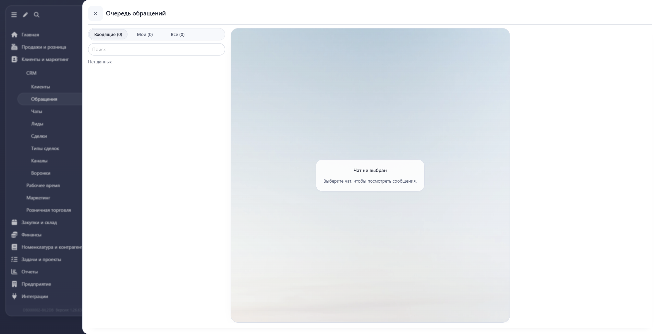Open Типы сделок in the sidebar
658x334 pixels.
point(45,148)
